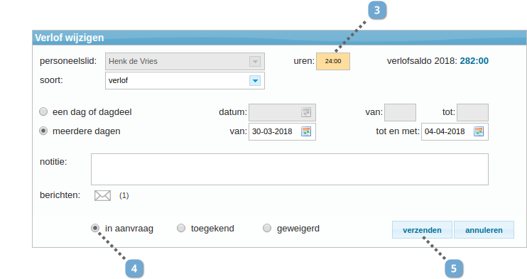Click the verzenden button
Image resolution: width=527 pixels, height=279 pixels.
pyautogui.click(x=422, y=230)
